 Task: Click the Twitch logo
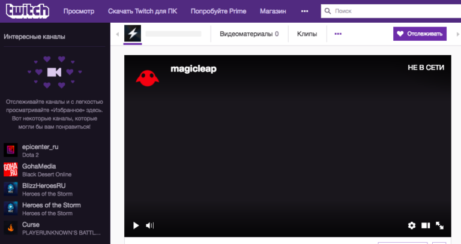point(28,11)
